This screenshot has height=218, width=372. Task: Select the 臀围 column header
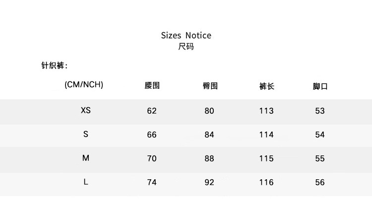point(210,86)
